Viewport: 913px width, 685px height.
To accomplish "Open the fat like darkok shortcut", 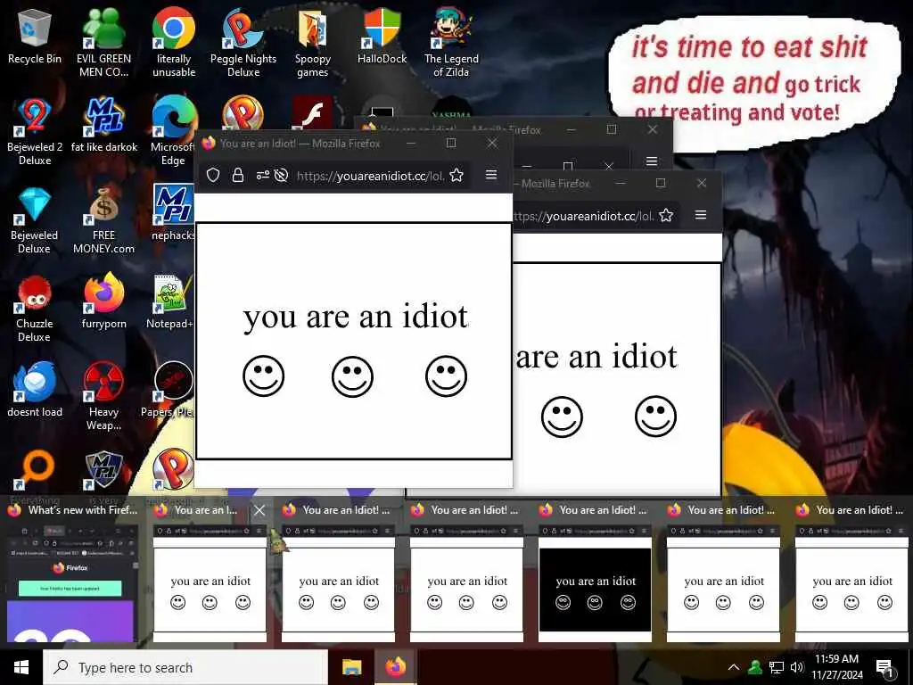I will (x=104, y=125).
